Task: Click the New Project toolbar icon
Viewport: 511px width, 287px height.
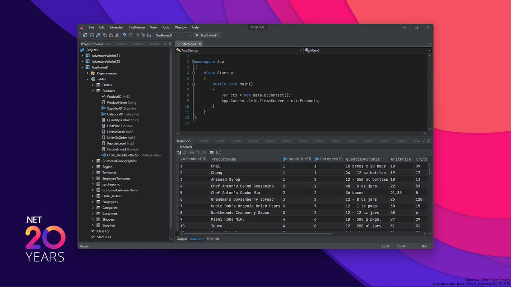Action: [85, 35]
